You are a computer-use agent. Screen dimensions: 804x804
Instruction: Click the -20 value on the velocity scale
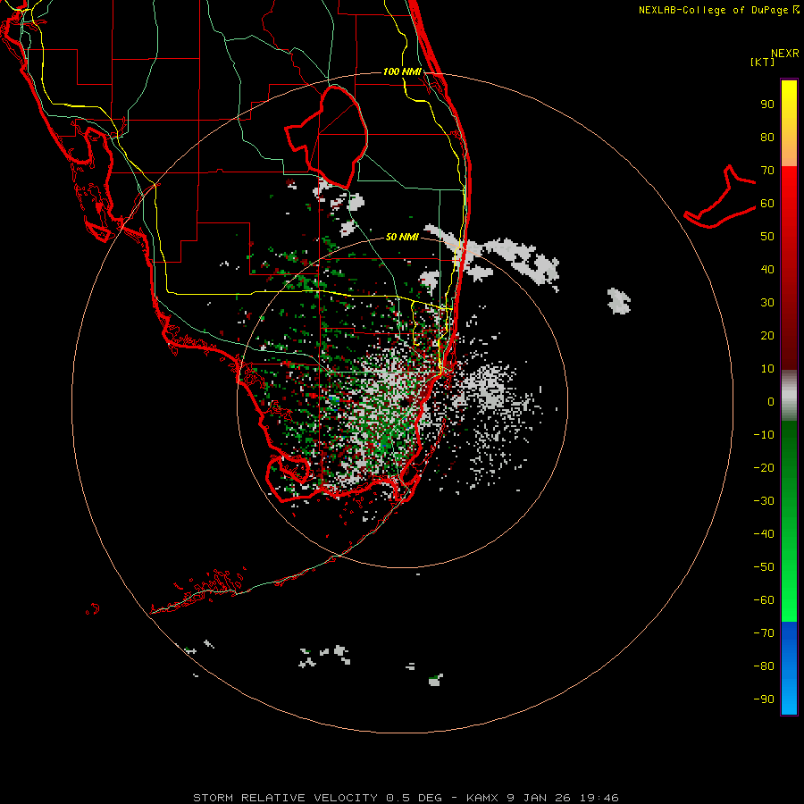[764, 467]
